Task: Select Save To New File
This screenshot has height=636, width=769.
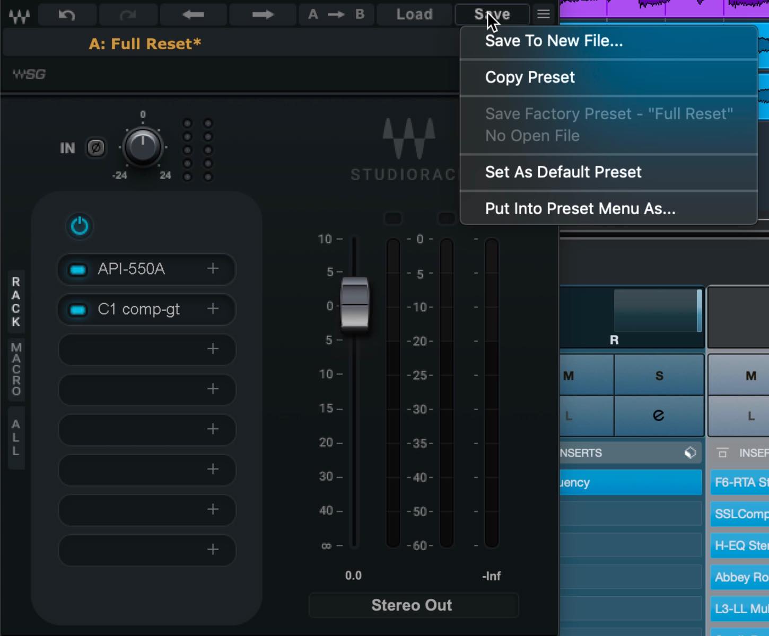Action: point(608,41)
